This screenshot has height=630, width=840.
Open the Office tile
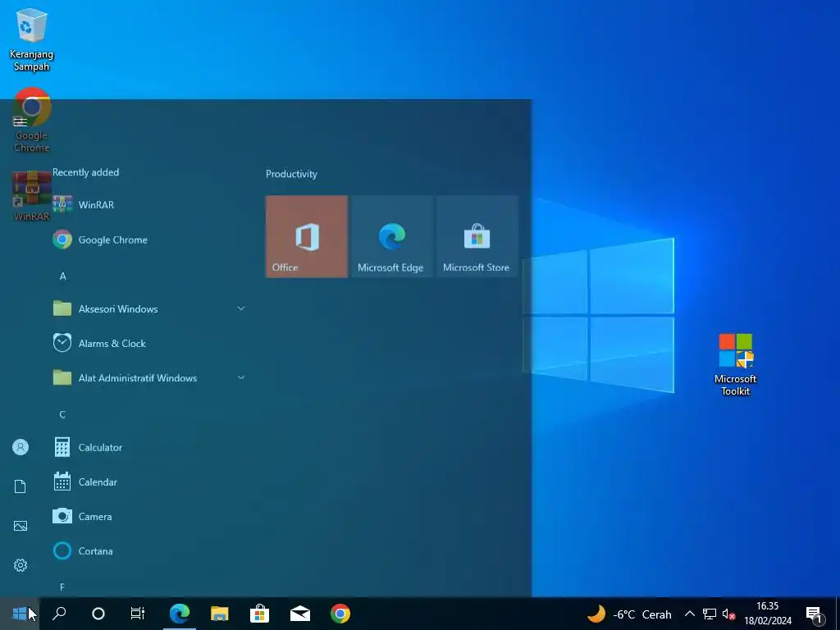pos(307,236)
